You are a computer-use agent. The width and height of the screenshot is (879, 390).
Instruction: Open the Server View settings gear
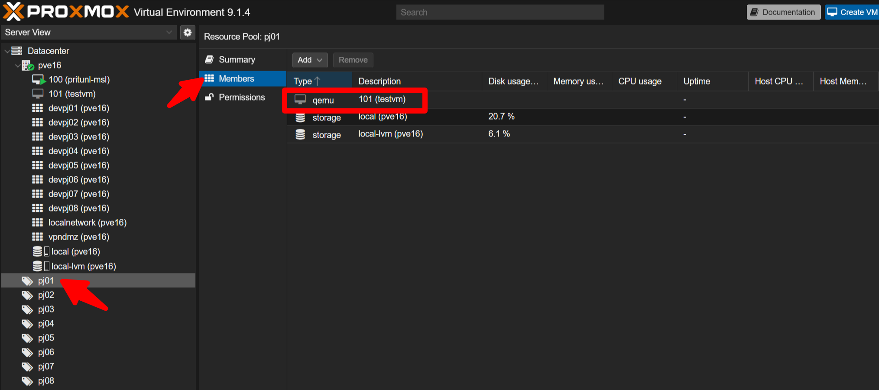188,32
